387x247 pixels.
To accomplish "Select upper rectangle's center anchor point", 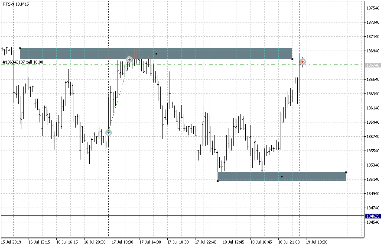I will tap(156, 54).
